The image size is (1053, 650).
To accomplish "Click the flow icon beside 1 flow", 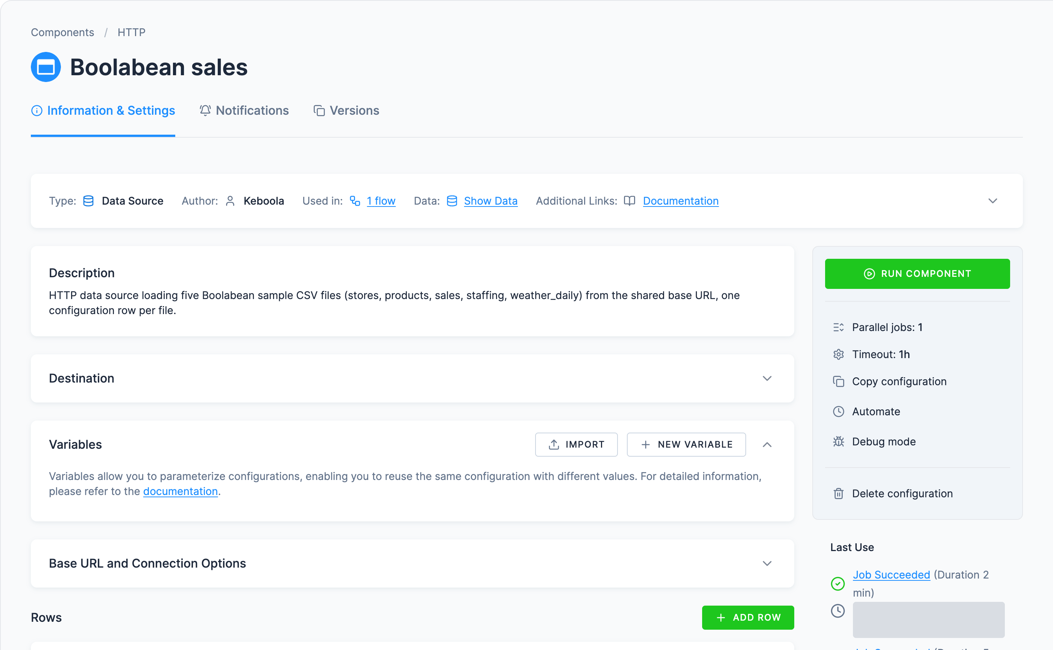I will (x=355, y=201).
